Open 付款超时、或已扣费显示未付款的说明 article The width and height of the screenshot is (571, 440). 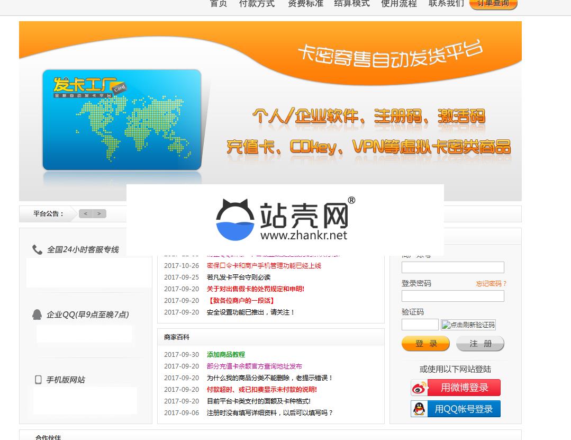point(262,389)
